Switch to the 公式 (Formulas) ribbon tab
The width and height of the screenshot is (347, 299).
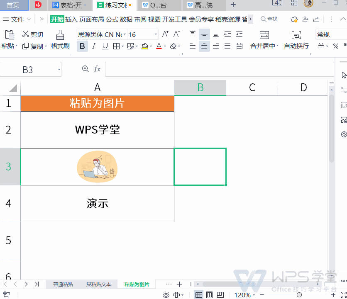point(112,19)
